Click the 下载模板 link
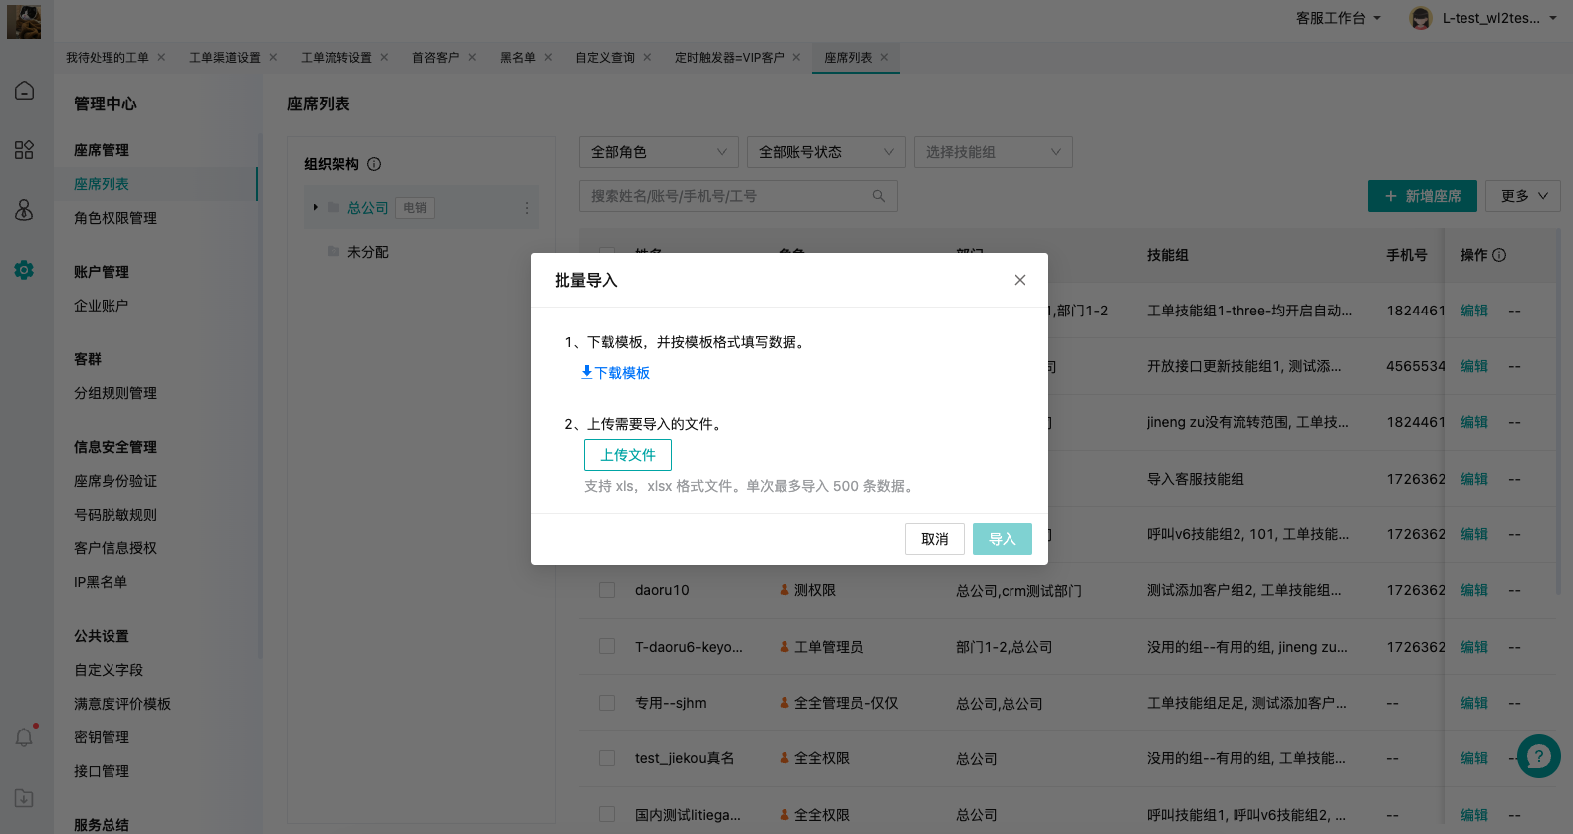This screenshot has height=834, width=1573. (615, 373)
